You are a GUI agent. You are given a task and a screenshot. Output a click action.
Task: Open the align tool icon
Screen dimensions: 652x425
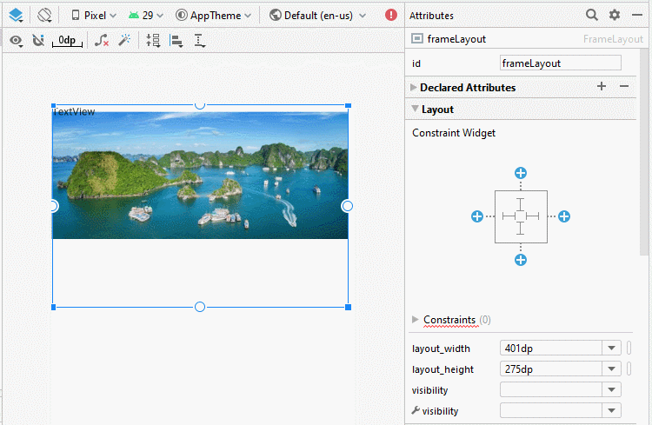point(176,41)
